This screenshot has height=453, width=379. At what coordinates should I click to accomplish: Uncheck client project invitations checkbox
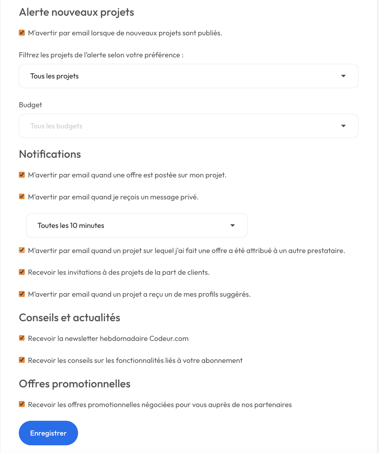click(x=22, y=272)
